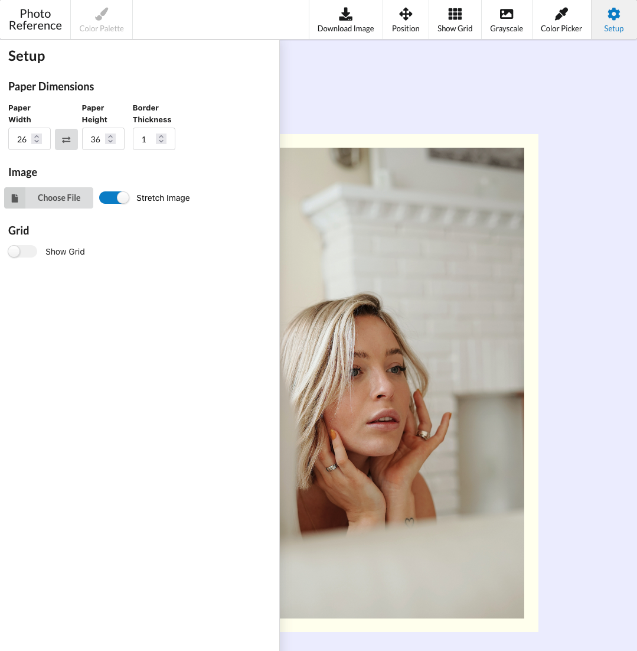Viewport: 637px width, 651px height.
Task: Click the Paper Dimensions heading
Action: pos(51,86)
